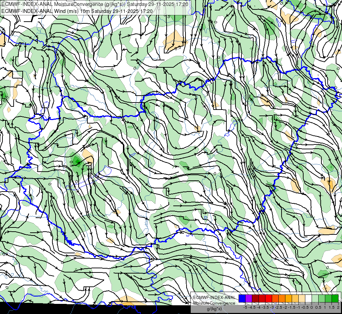
Task: Click the 2 legend tick label
Action: coord(338,307)
